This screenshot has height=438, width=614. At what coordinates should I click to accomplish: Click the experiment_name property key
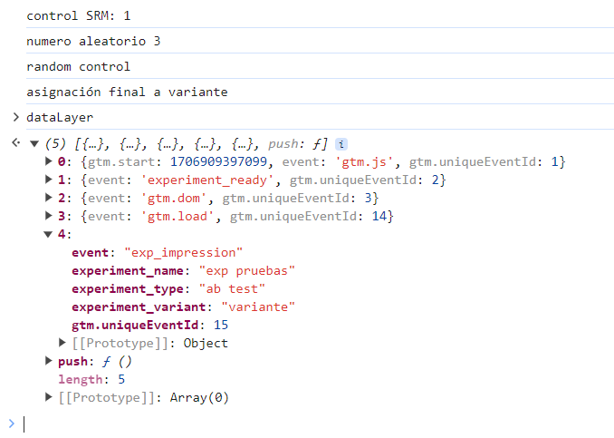point(128,270)
